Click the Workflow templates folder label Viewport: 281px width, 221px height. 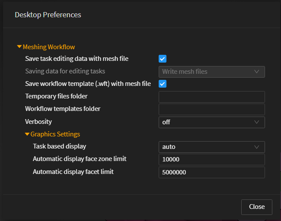pyautogui.click(x=63, y=109)
